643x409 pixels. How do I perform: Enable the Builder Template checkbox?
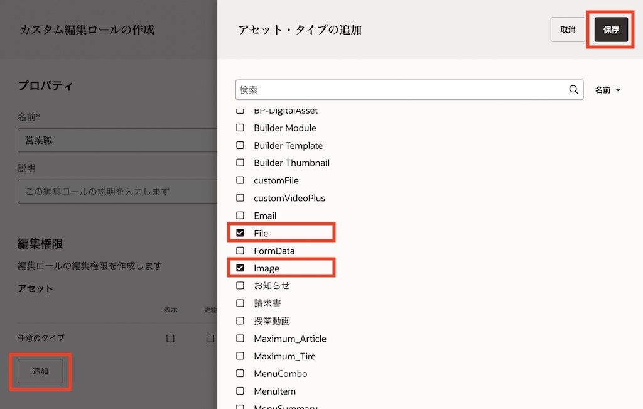coord(240,145)
